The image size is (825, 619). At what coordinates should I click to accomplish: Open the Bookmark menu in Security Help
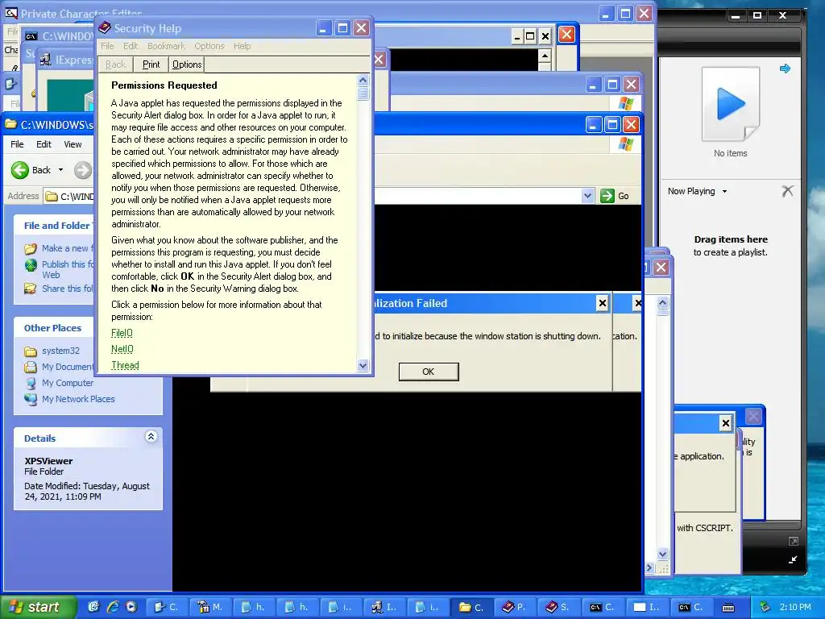click(166, 46)
